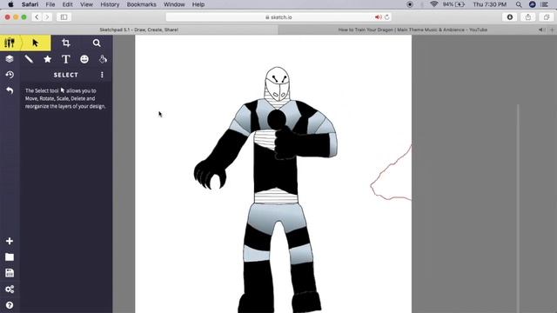Focus the sketch.io address bar
The width and height of the screenshot is (557, 313).
click(x=278, y=17)
